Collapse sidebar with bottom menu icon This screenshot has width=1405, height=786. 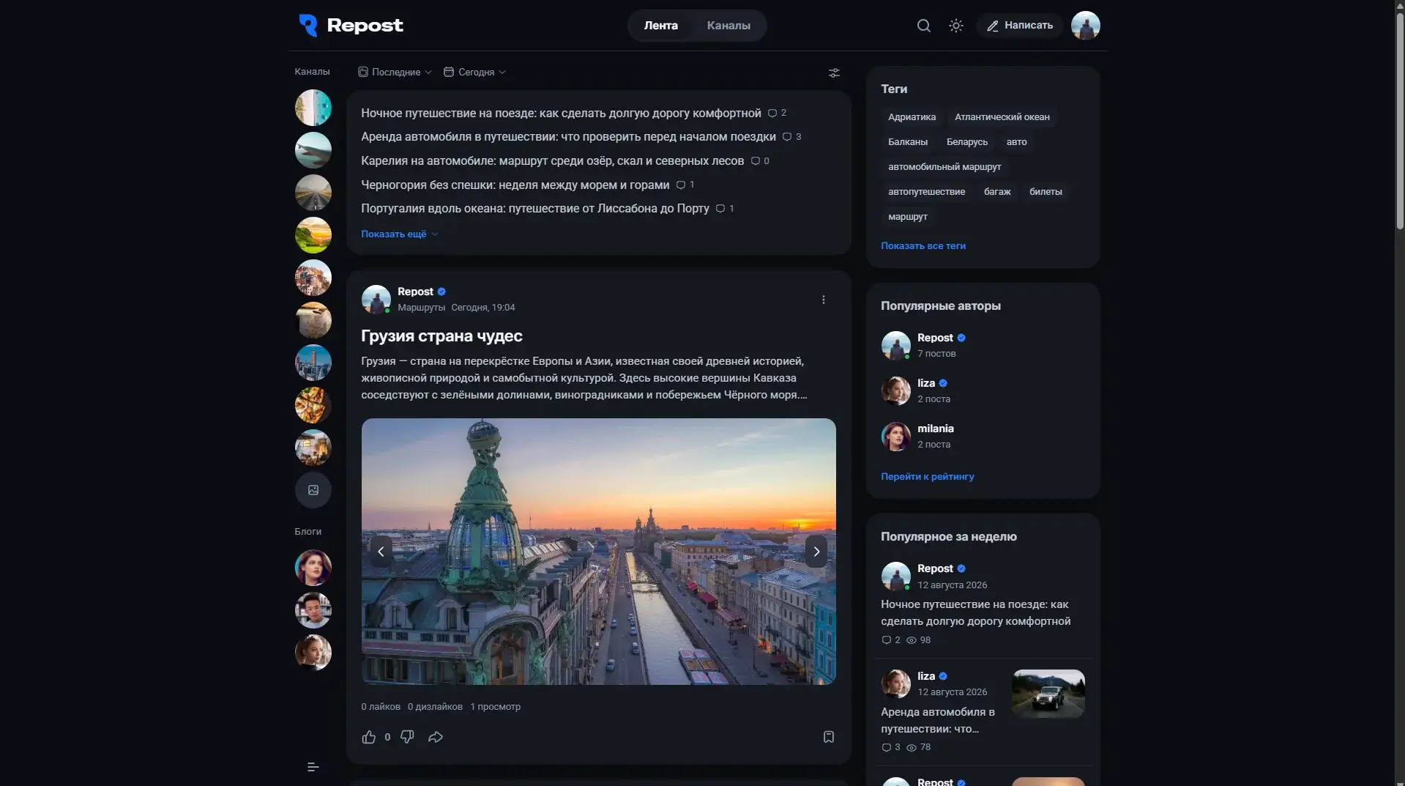[x=313, y=767]
